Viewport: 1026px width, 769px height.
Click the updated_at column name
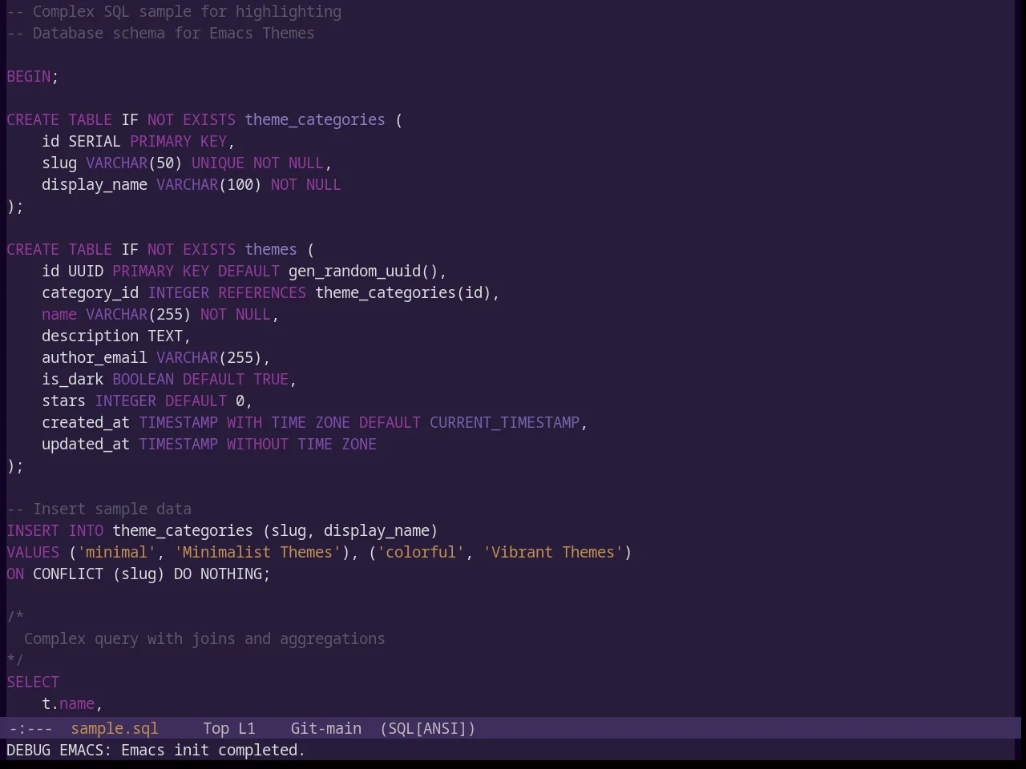(86, 444)
